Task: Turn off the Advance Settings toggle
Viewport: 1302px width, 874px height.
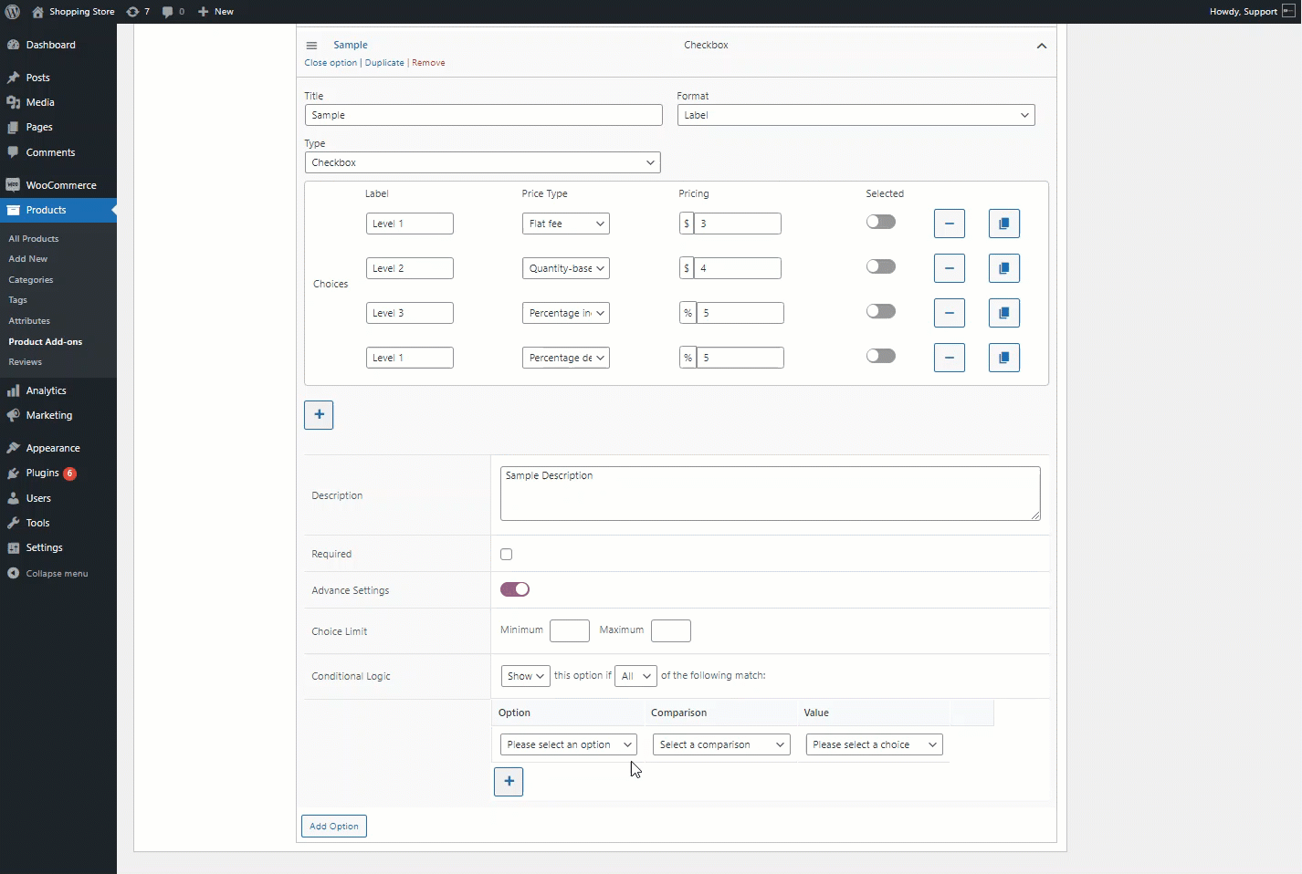Action: click(x=515, y=589)
